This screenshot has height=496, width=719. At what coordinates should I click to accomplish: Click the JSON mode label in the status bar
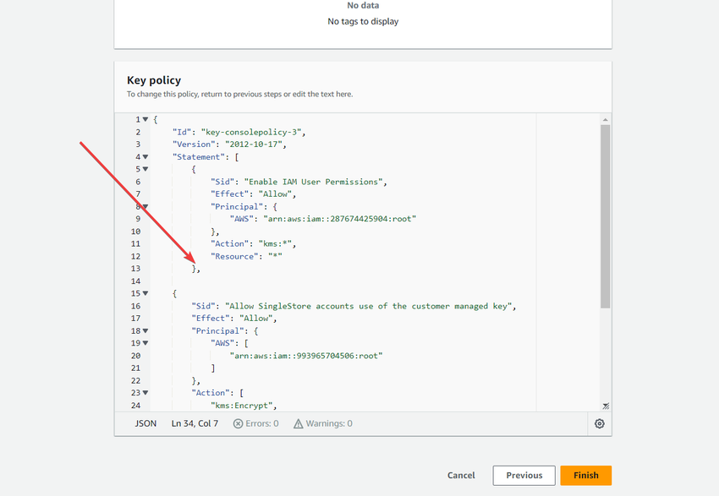point(145,423)
